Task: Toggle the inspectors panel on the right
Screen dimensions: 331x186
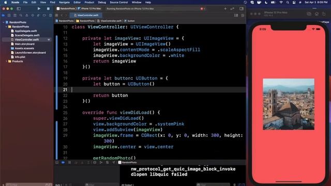Action: [x=242, y=9]
